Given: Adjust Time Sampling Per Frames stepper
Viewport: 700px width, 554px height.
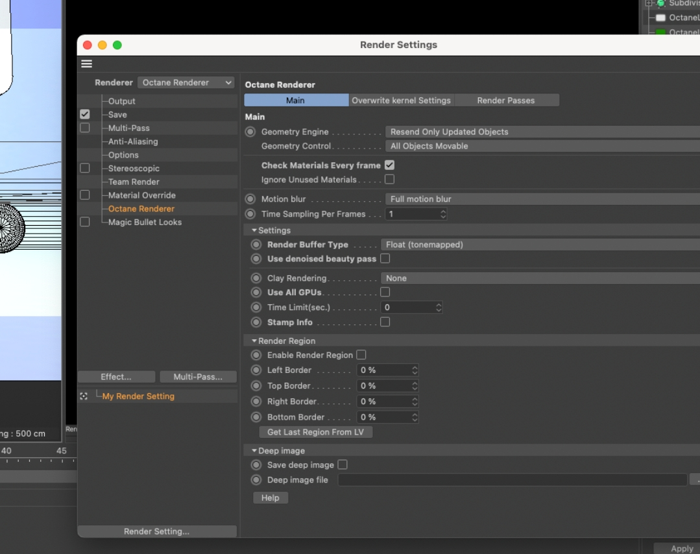Looking at the screenshot, I should click(443, 214).
